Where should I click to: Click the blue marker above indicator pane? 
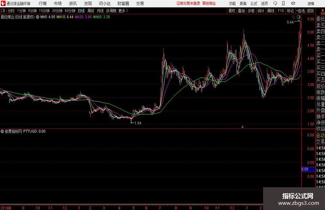click(242, 127)
